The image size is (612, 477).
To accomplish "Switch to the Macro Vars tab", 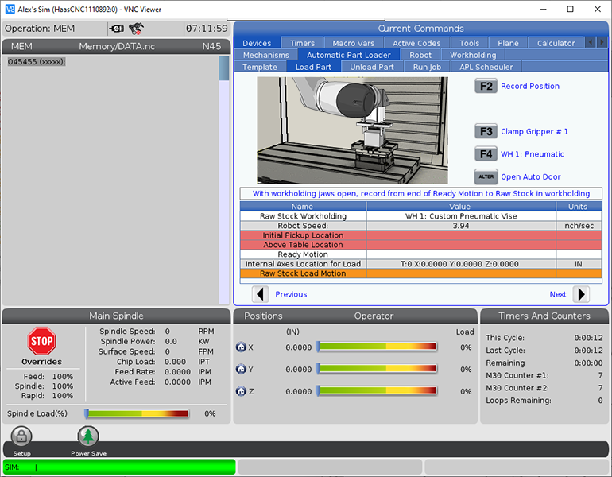I will click(354, 43).
